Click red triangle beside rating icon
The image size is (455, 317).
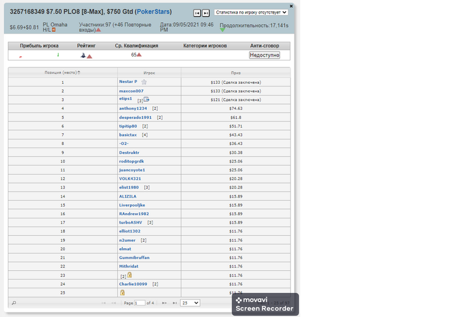click(90, 57)
